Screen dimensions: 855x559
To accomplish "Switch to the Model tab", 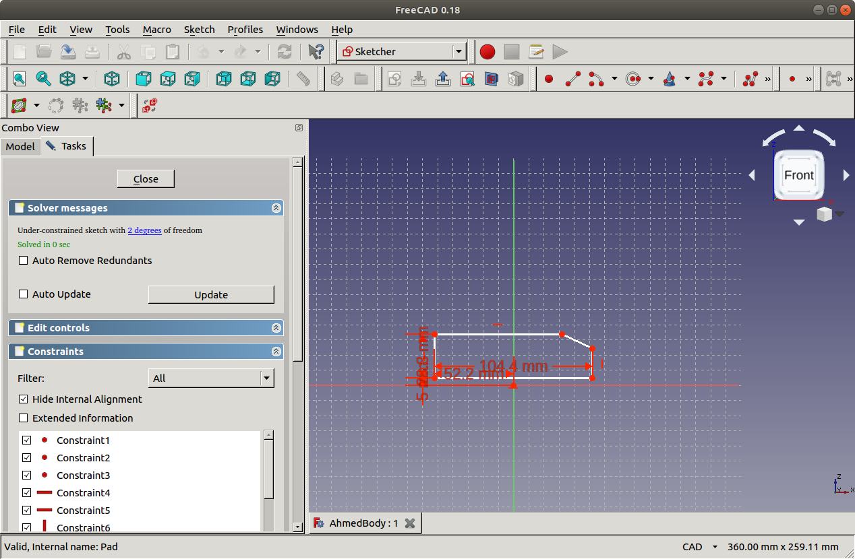I will click(x=20, y=146).
